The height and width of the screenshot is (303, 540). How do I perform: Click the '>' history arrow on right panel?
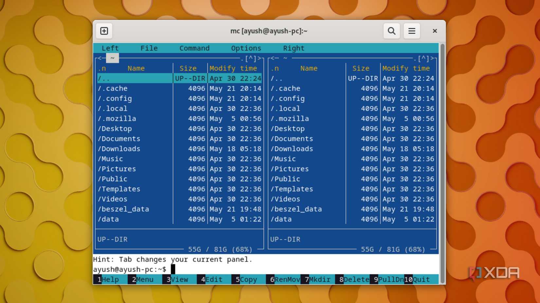click(433, 58)
